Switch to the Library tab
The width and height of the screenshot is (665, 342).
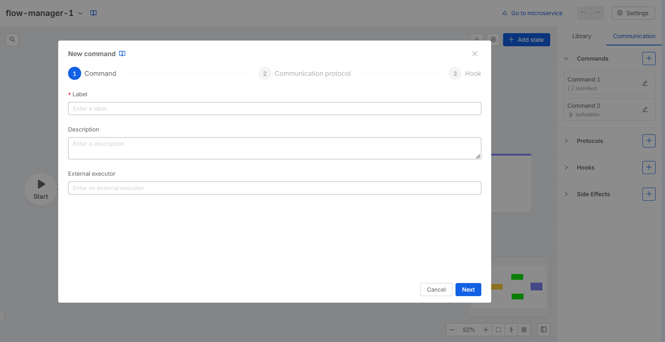581,36
